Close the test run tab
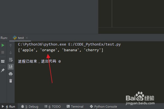The image size is (164, 109). tap(27, 38)
